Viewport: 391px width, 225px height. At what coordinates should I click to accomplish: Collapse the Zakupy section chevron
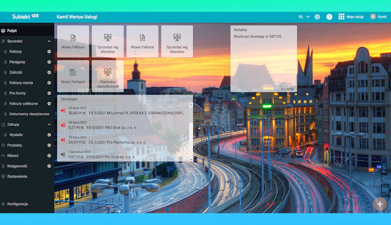(x=49, y=124)
